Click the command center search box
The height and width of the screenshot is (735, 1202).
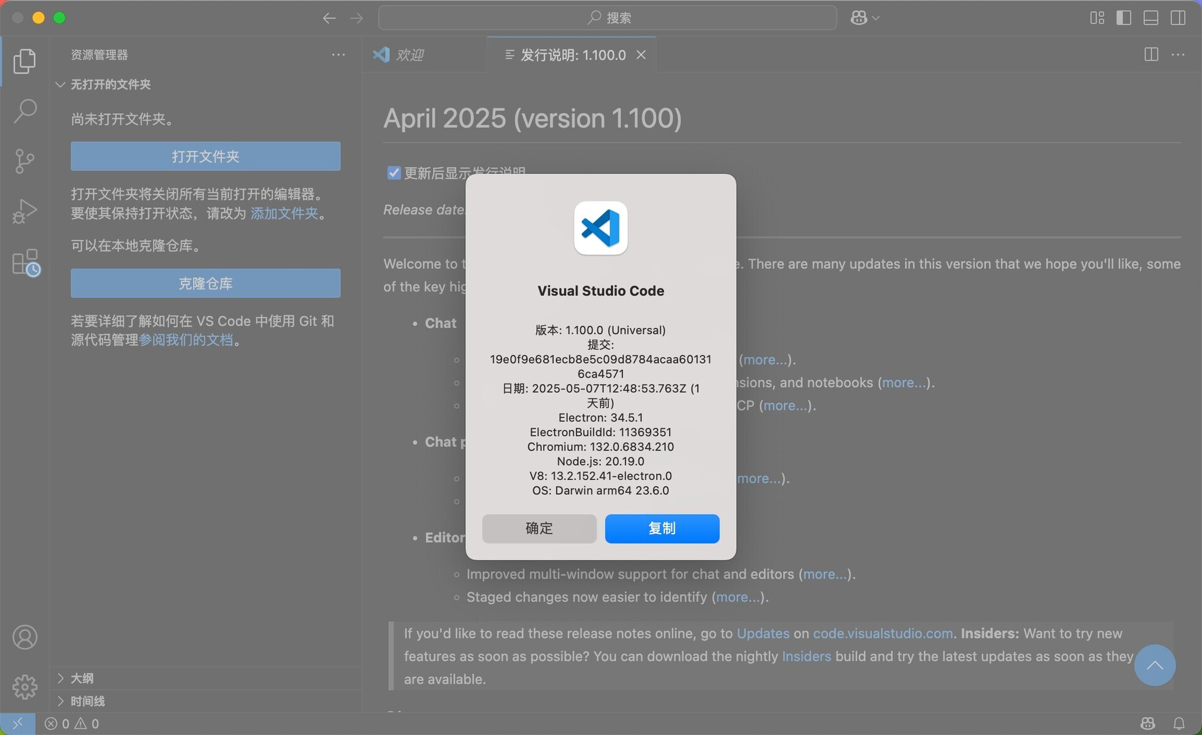click(x=608, y=18)
